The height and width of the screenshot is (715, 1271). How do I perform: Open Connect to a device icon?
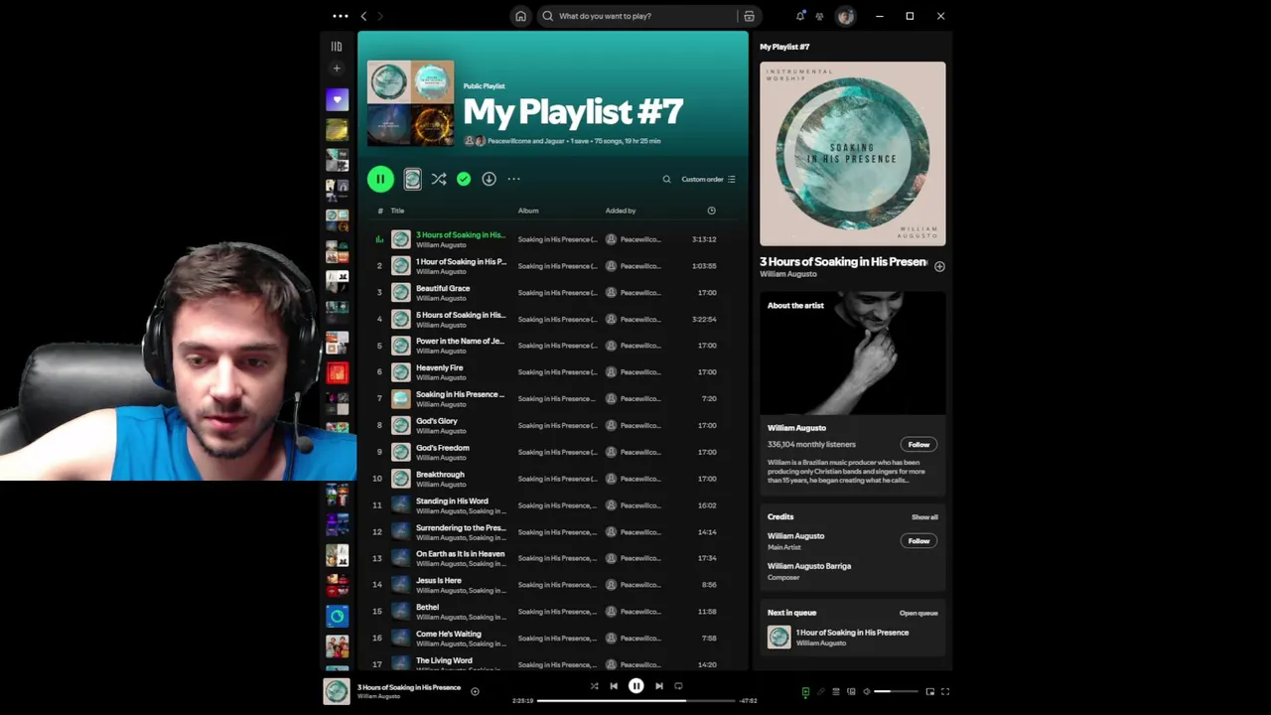click(x=851, y=691)
